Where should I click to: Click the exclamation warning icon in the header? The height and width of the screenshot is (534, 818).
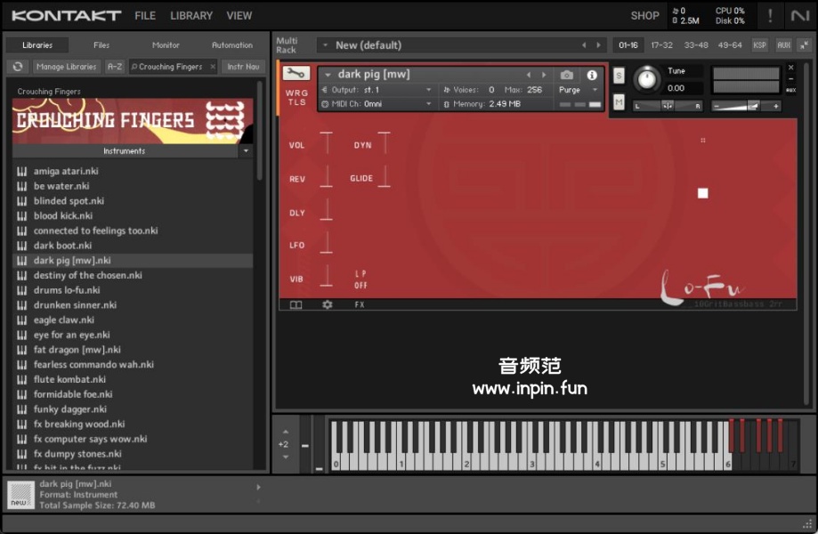[x=770, y=15]
